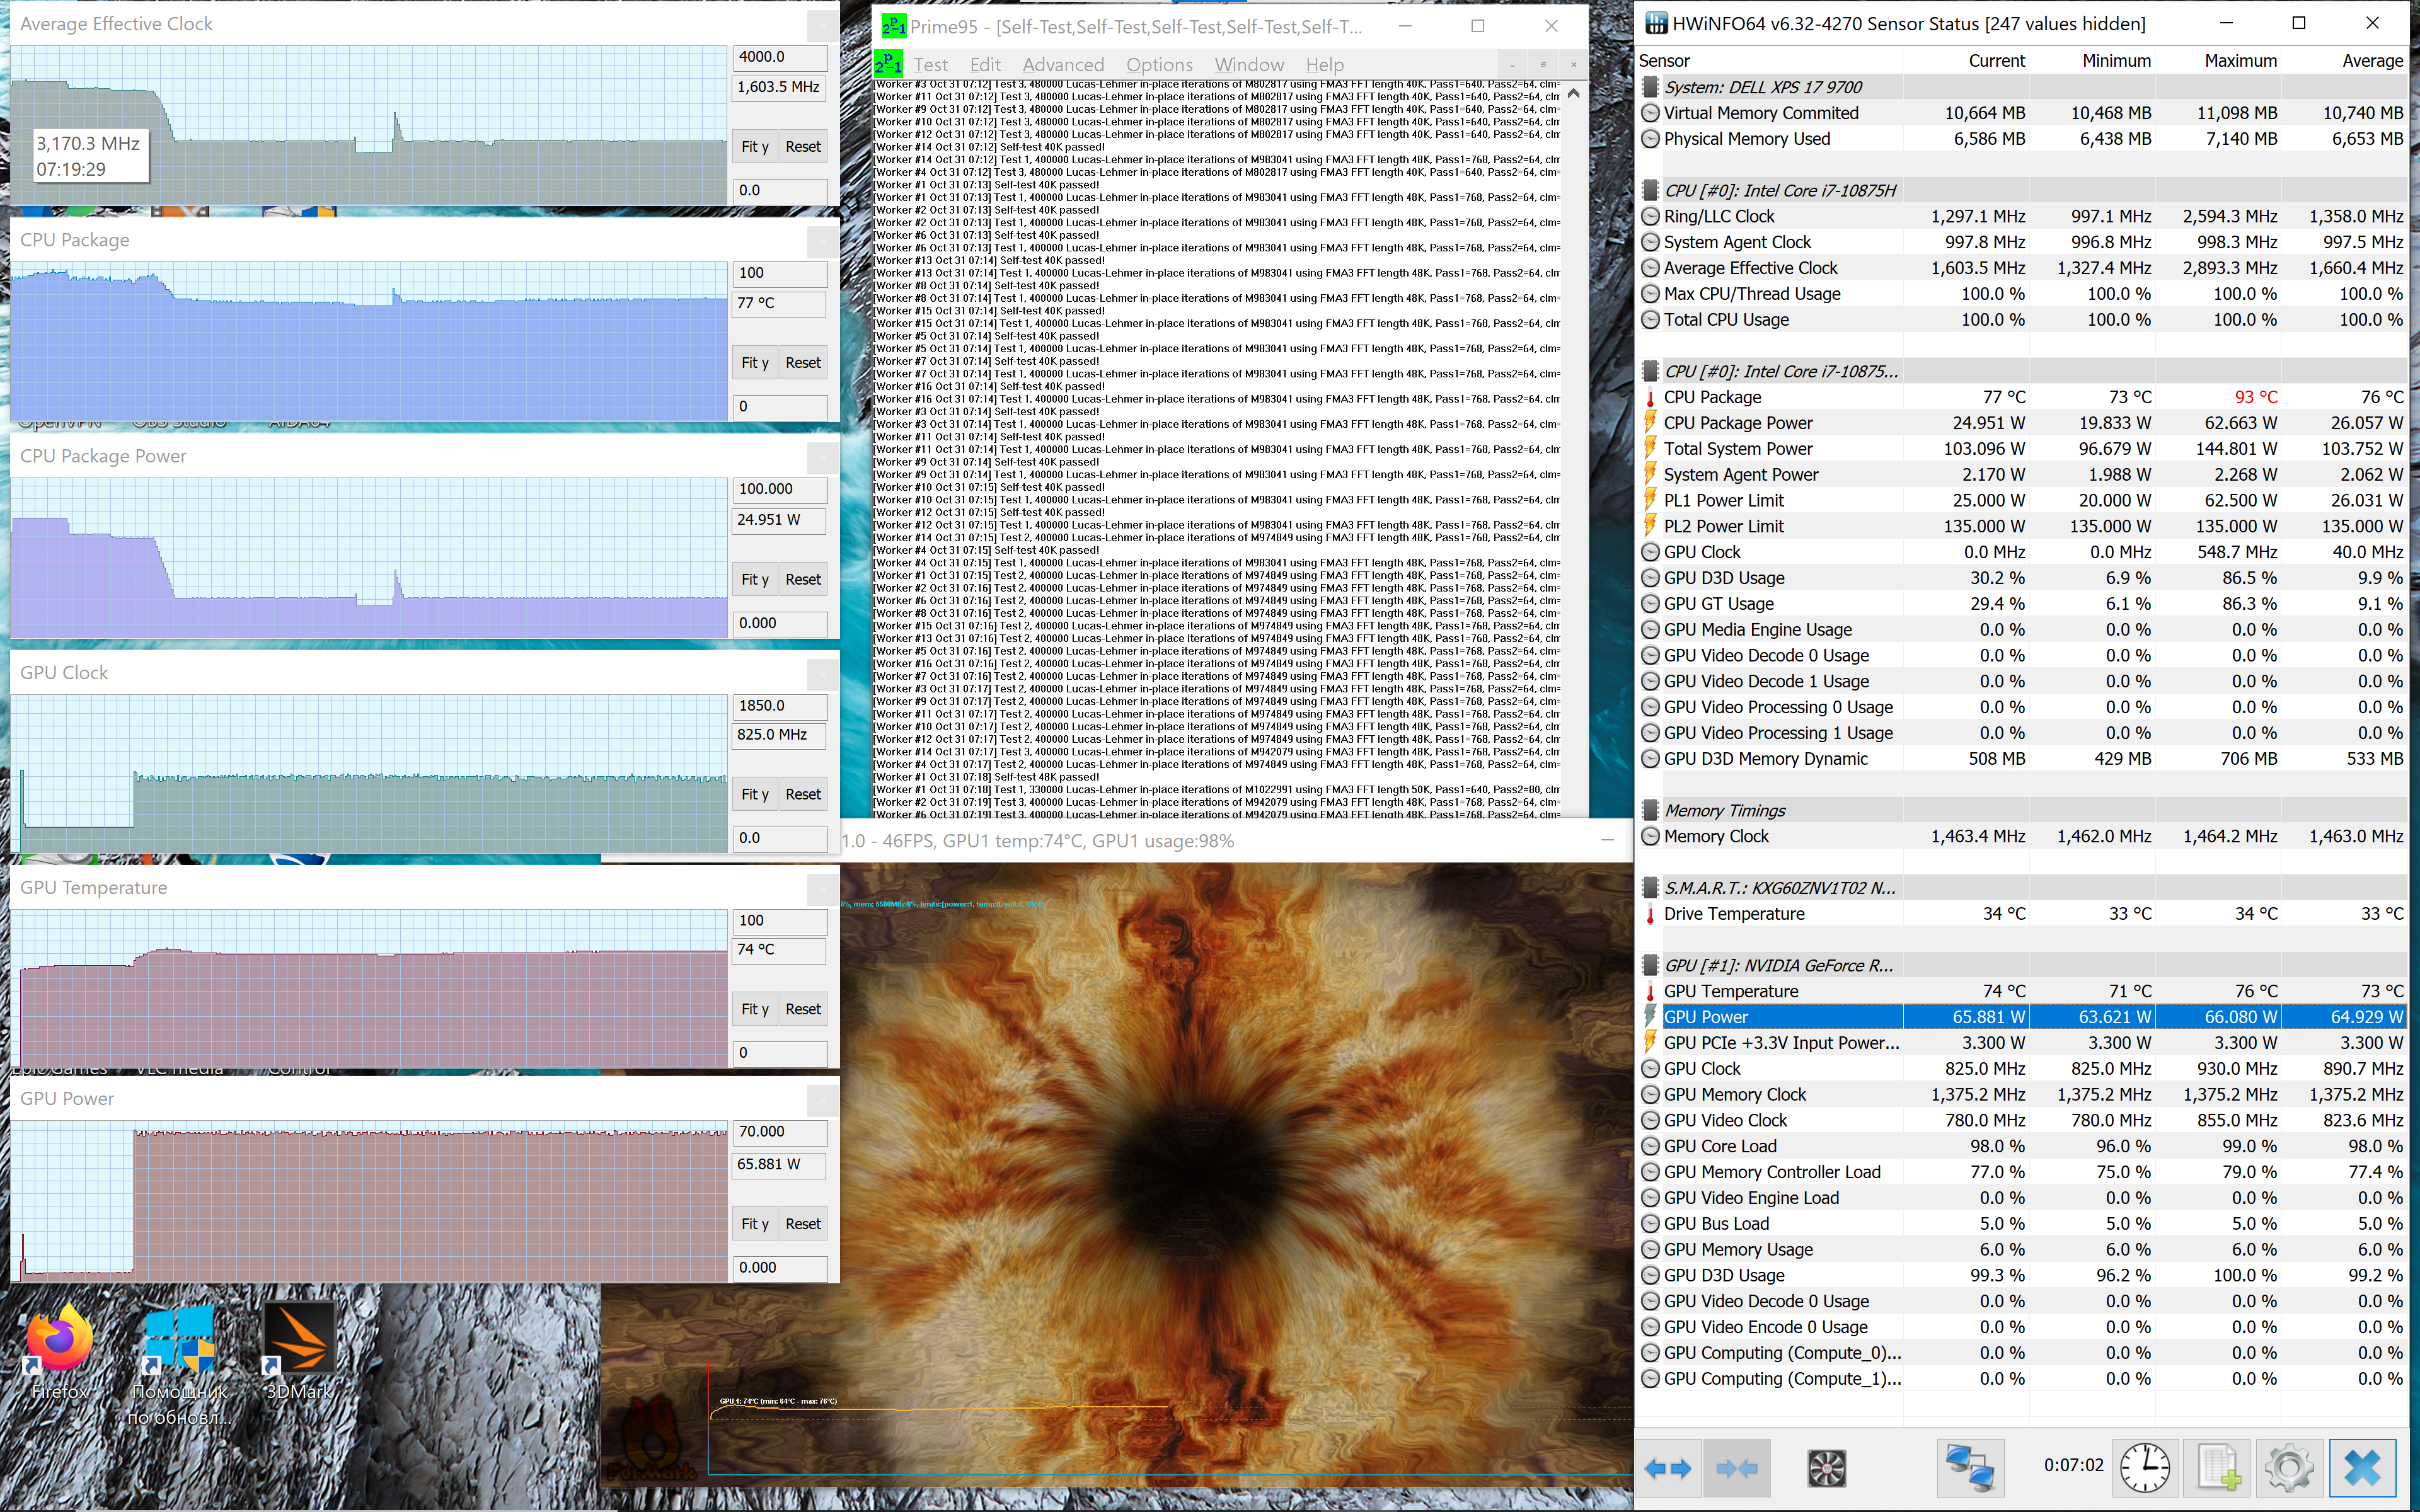The width and height of the screenshot is (2420, 1512).
Task: Click the HWiNFO expand columns arrows icon
Action: coord(1668,1468)
